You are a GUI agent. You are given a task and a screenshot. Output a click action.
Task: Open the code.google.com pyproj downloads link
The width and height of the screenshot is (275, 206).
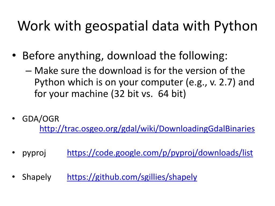[x=160, y=153]
